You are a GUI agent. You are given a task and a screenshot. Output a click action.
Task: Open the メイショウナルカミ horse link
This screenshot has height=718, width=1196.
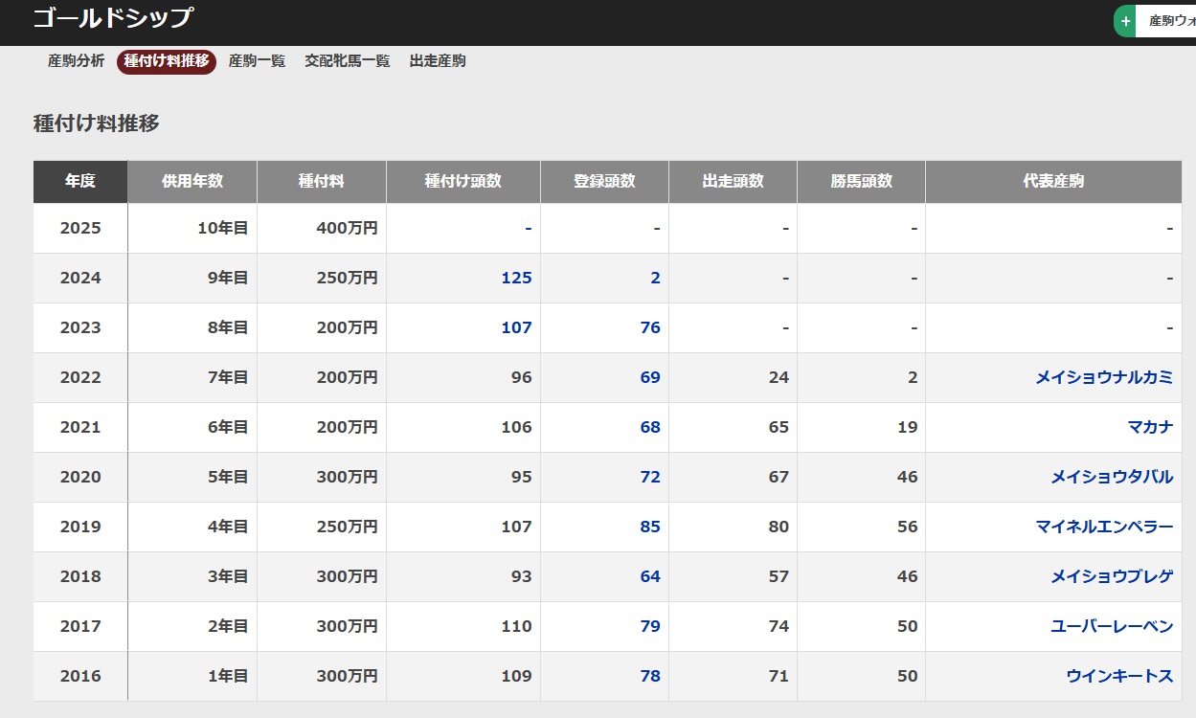[1103, 377]
